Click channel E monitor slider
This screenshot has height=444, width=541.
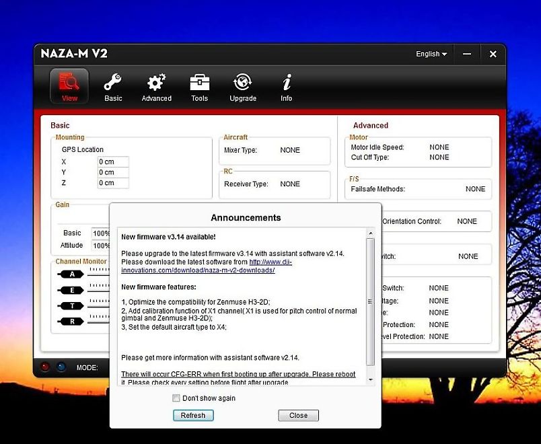[x=98, y=289]
